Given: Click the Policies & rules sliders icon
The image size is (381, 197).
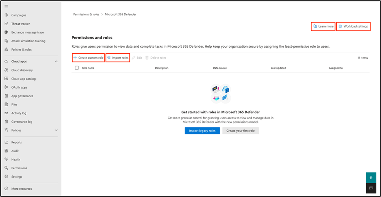Looking at the screenshot, I should (x=6, y=50).
